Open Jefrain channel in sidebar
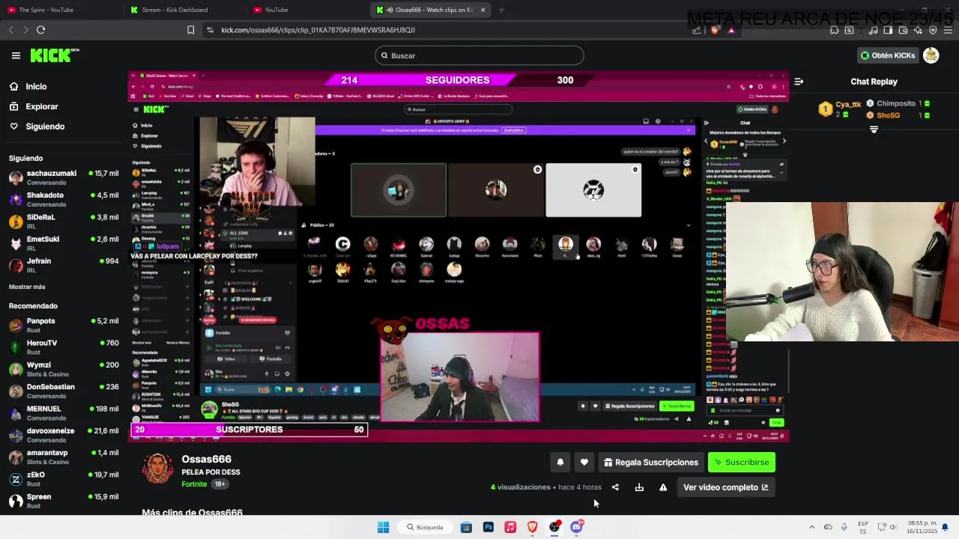Viewport: 959px width, 539px height. (x=64, y=265)
